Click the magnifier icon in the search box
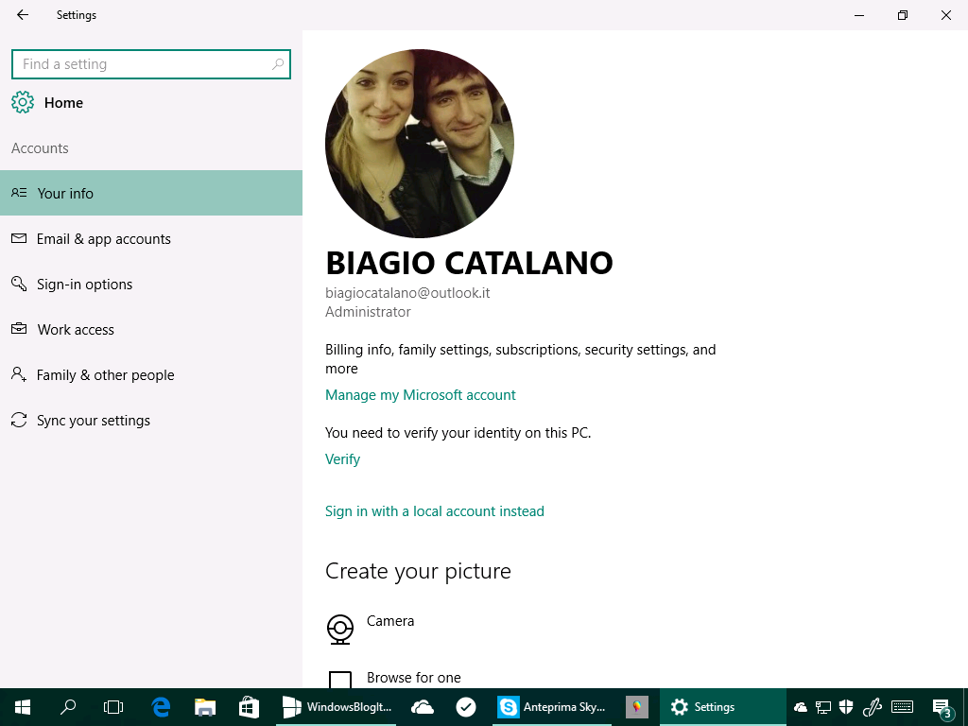The image size is (968, 726). tap(278, 64)
